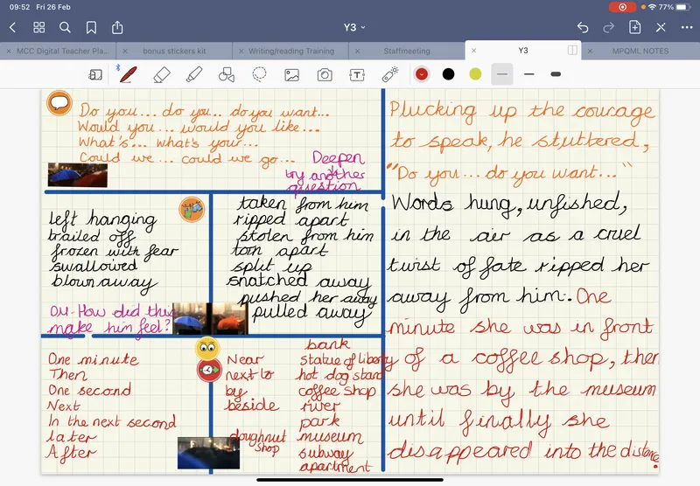Viewport: 700px width, 486px height.
Task: Open the thumbnail grid view
Action: click(38, 27)
